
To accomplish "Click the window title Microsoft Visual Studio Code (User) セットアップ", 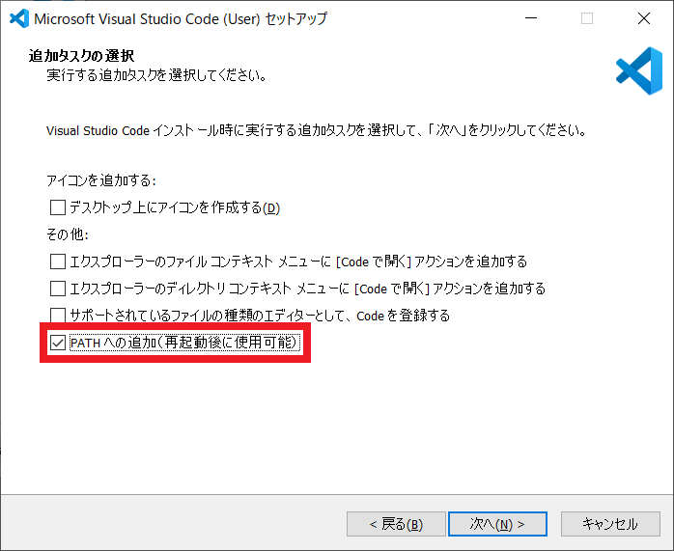I will (181, 19).
